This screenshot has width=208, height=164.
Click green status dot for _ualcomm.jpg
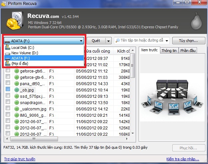(17, 109)
